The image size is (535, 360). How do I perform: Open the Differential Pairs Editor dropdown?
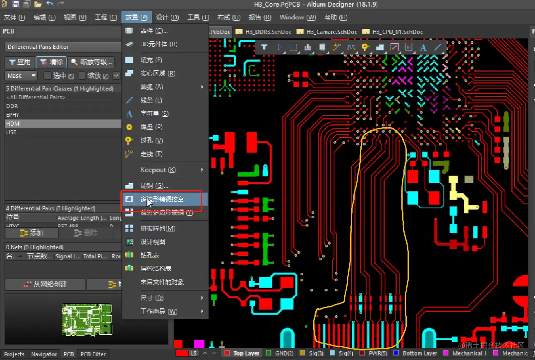tap(62, 47)
